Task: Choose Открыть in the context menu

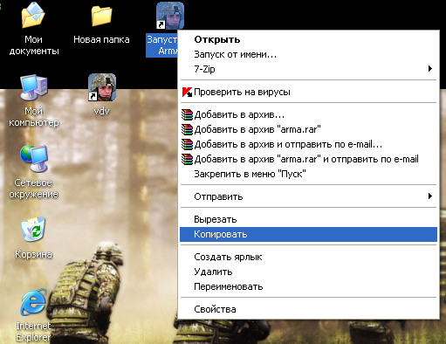Action: 308,39
